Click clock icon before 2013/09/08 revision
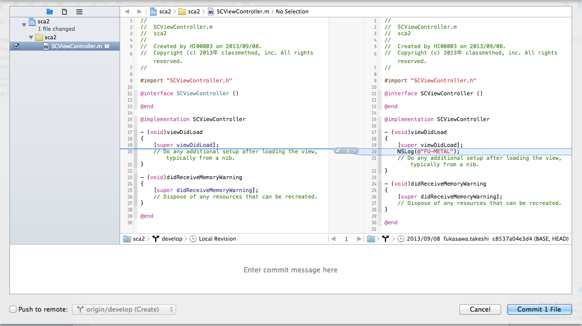Image resolution: width=582 pixels, height=326 pixels. [x=401, y=239]
